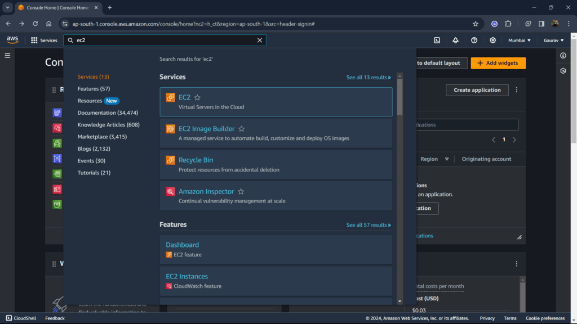Favorite EC2 Image Builder with its star
This screenshot has height=324, width=577.
point(241,129)
